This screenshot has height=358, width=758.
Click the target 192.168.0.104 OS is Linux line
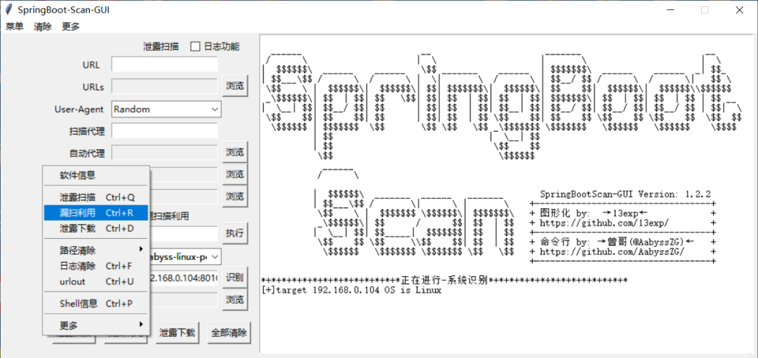351,291
